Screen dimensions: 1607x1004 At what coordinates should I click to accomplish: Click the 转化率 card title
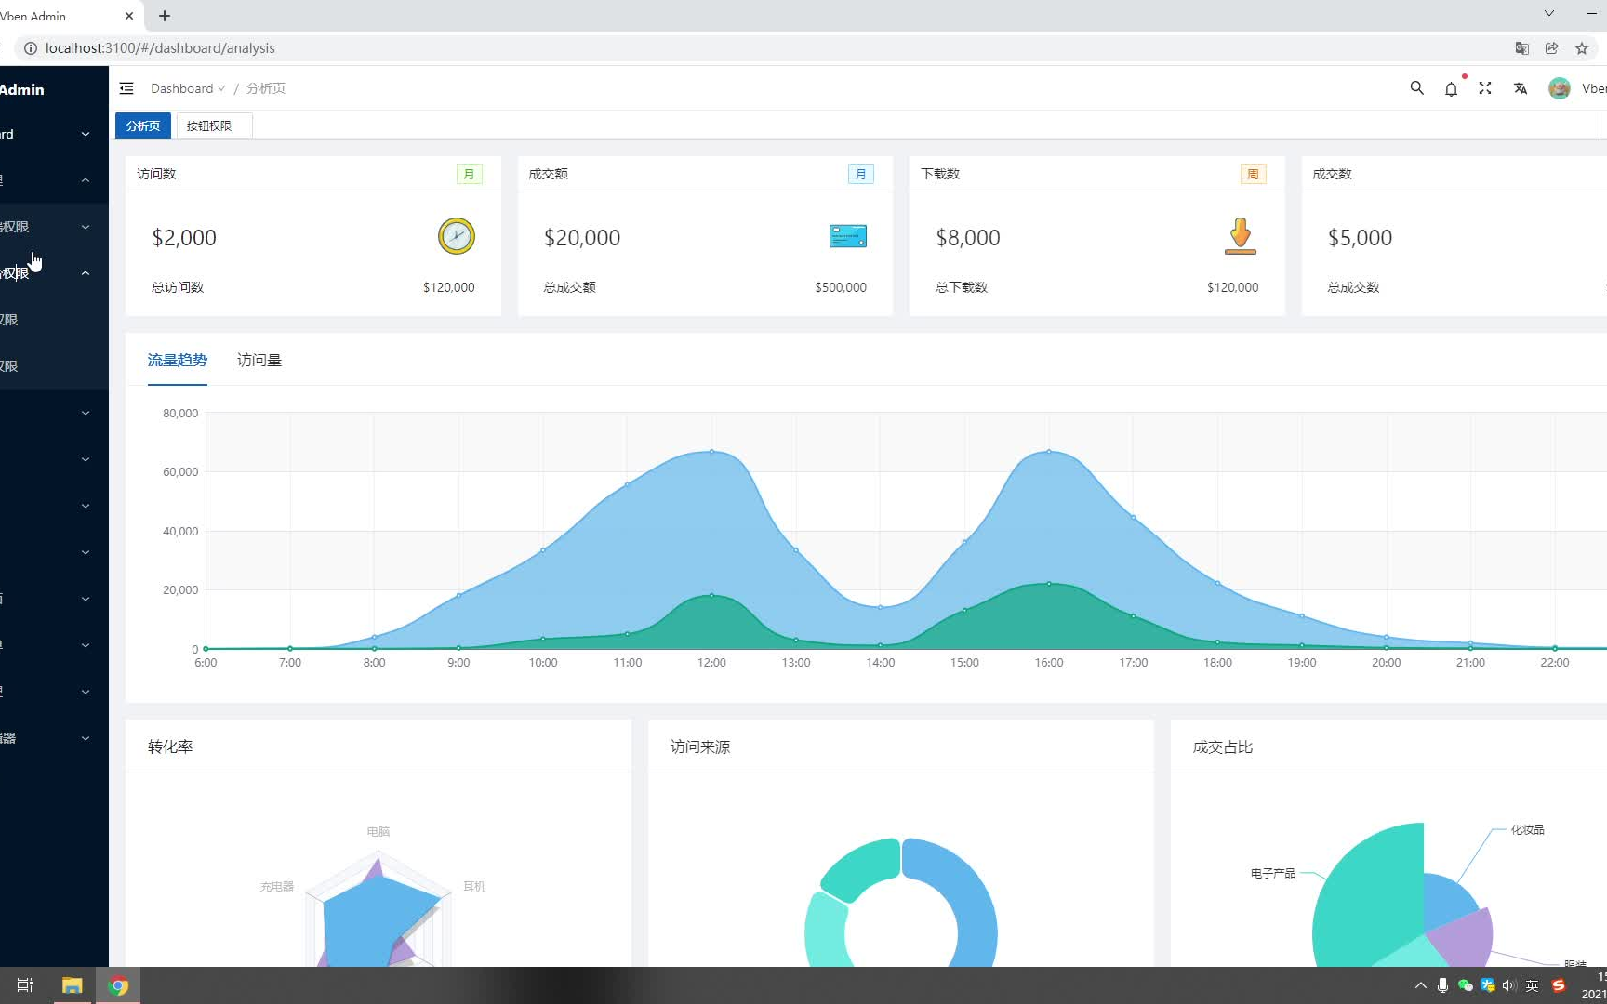[x=170, y=746]
